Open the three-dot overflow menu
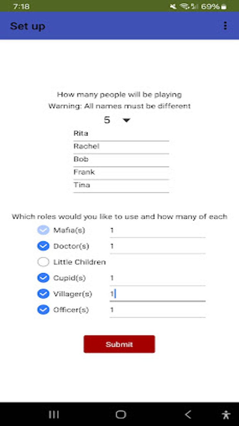 coord(225,26)
